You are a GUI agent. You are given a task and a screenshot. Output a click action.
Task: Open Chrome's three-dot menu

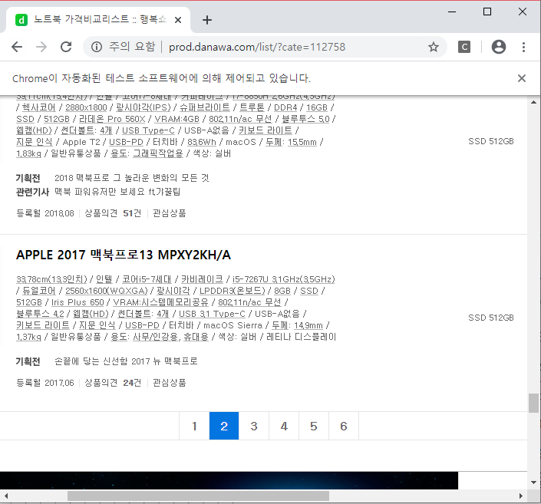[523, 47]
